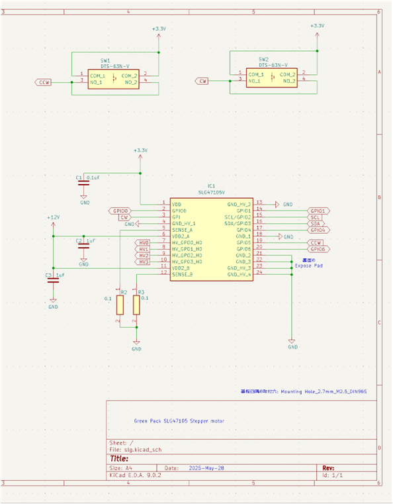Image resolution: width=393 pixels, height=504 pixels.
Task: Select the GND symbol on pin 4 GND_HV_1
Action: tap(132, 224)
